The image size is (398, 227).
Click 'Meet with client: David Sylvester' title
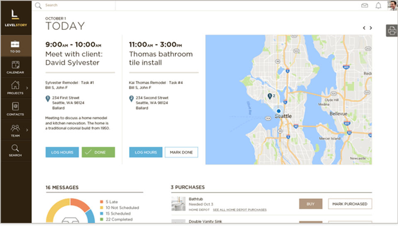coord(74,58)
